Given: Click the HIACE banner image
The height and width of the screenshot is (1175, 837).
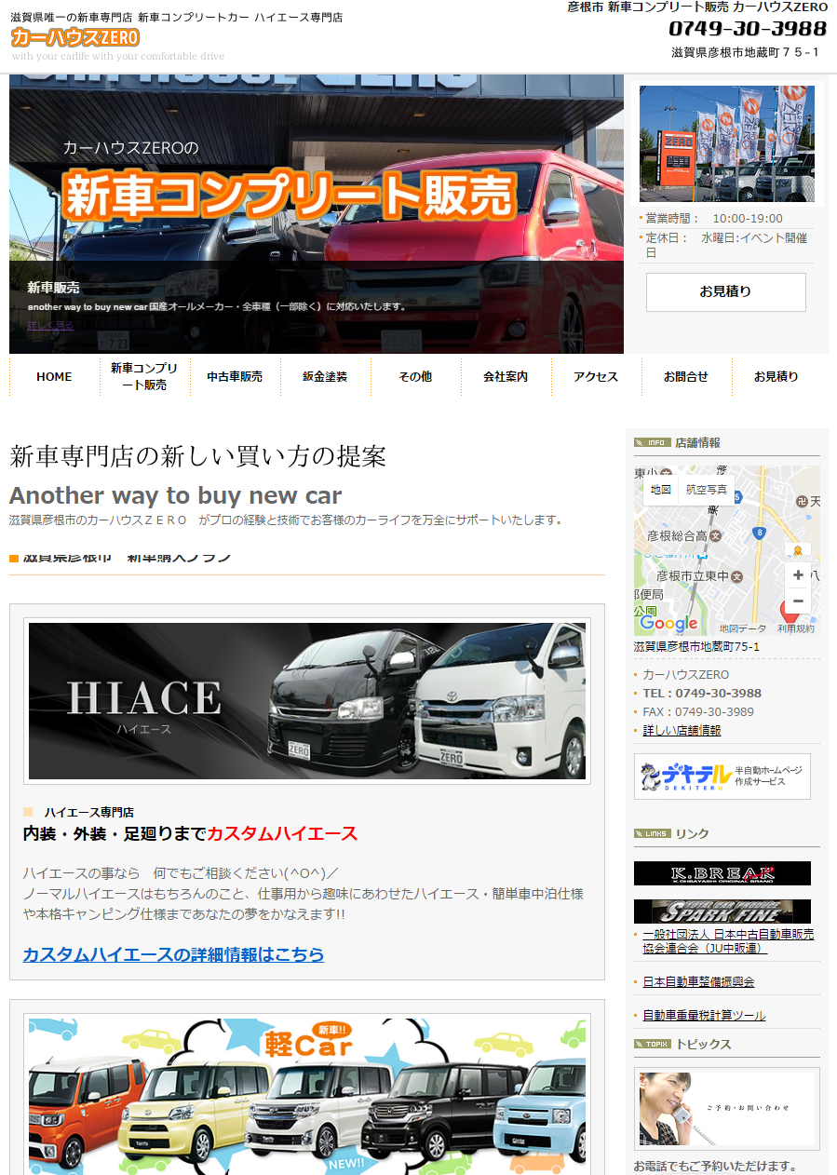Looking at the screenshot, I should (x=307, y=701).
